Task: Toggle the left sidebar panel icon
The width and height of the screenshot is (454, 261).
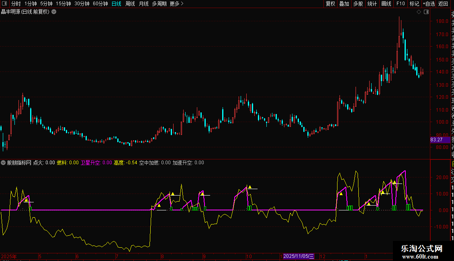Action: [x=4, y=4]
